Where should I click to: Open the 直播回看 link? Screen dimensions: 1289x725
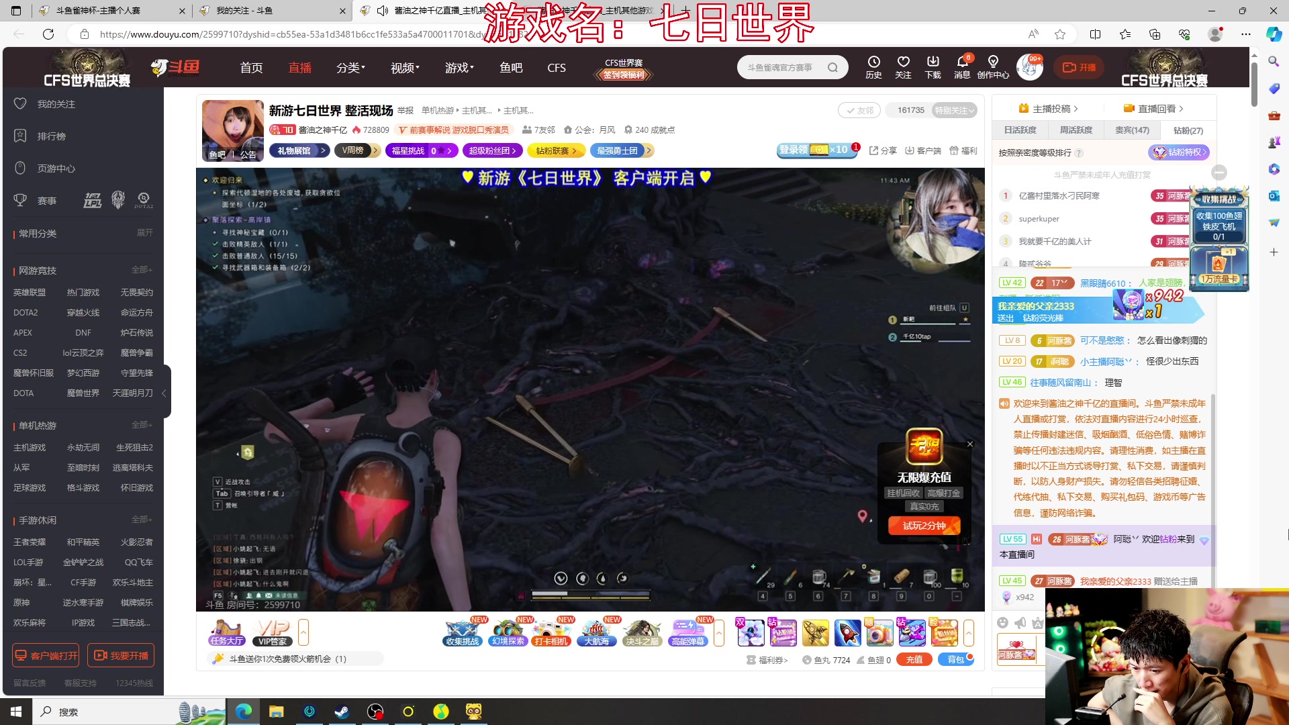(x=1153, y=109)
